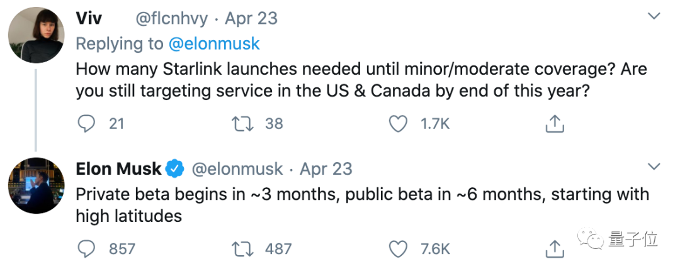The width and height of the screenshot is (680, 269).
Task: Reply to Elon Musk's tweet
Action: pyautogui.click(x=86, y=249)
